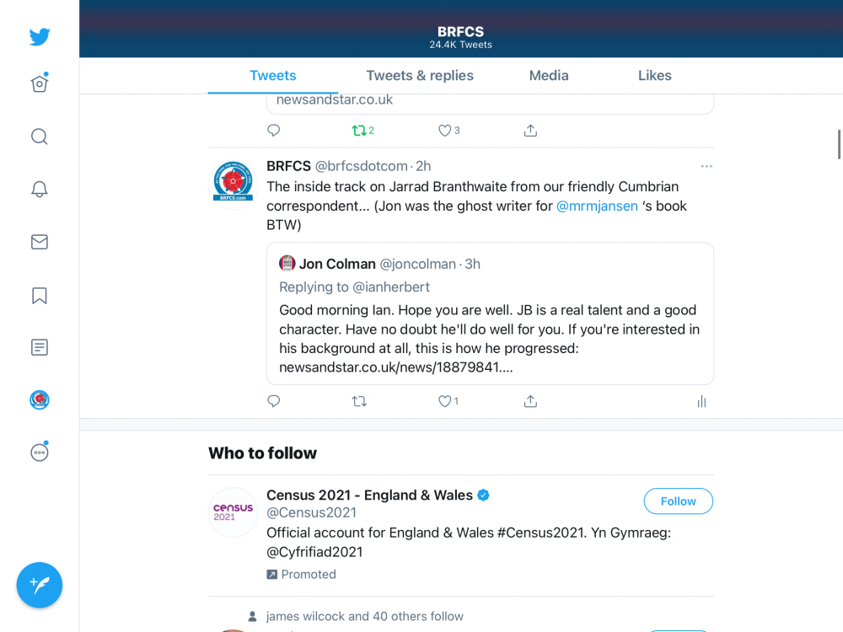This screenshot has height=632, width=843.
Task: Like the BRFCS tweet about Jarrad Branthwaite
Action: [445, 402]
